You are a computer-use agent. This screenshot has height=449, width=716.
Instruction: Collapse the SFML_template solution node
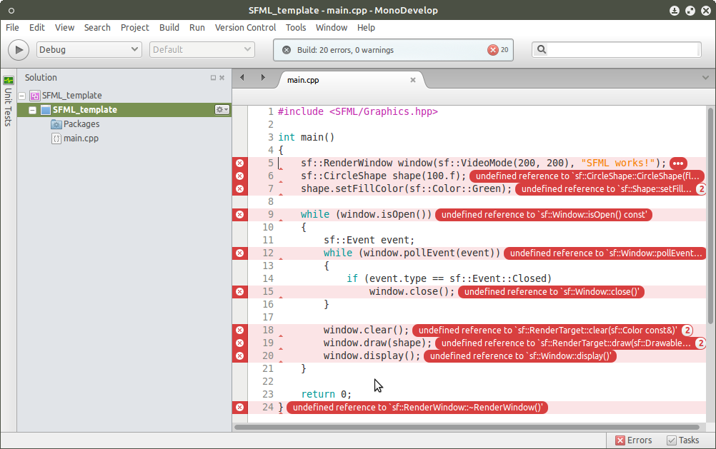22,96
